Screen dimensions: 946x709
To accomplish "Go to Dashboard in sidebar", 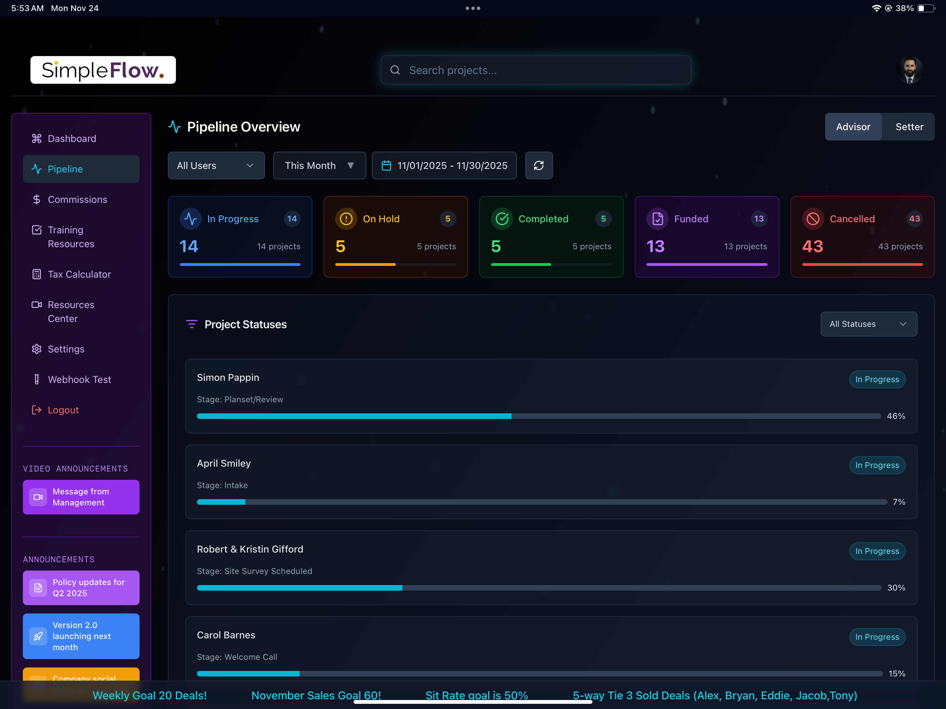I will click(81, 138).
